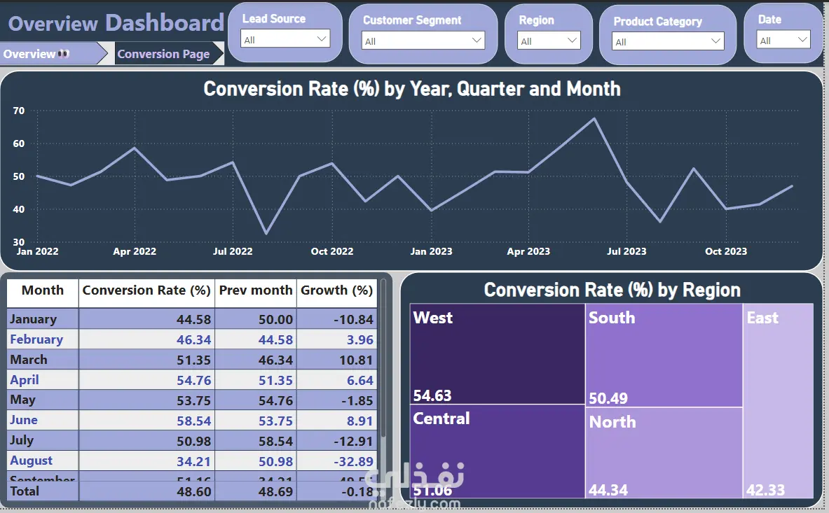
Task: Go to the Conversion Page tab
Action: (x=169, y=54)
